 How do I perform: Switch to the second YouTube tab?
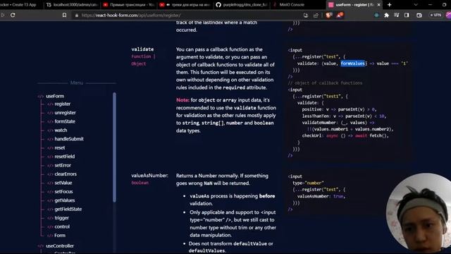[x=185, y=5]
